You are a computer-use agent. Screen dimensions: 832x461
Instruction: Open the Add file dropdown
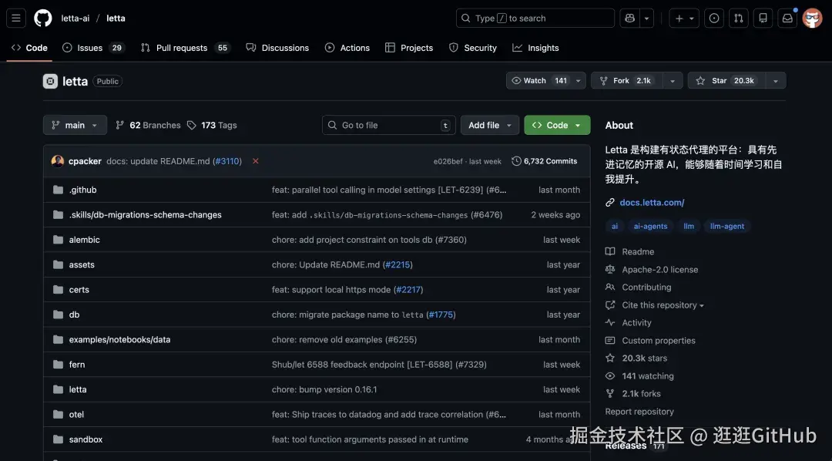(490, 126)
